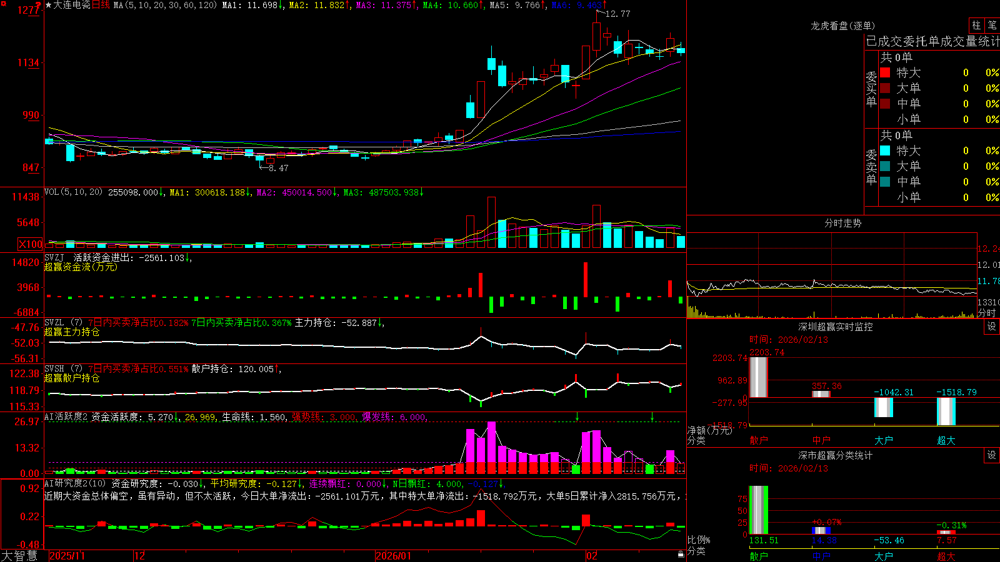
Task: Click the -1518.79 超大 bar in the 实时监控 chart
Action: click(946, 411)
